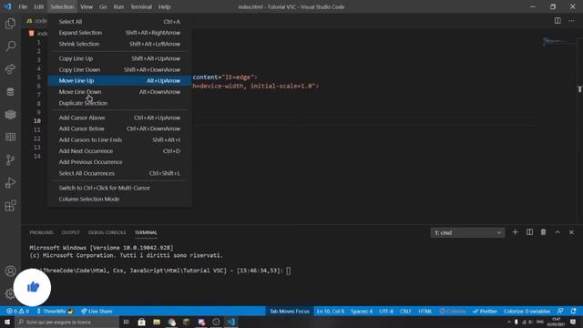Choose Select All from Selection menu
The width and height of the screenshot is (583, 328).
coord(119,22)
